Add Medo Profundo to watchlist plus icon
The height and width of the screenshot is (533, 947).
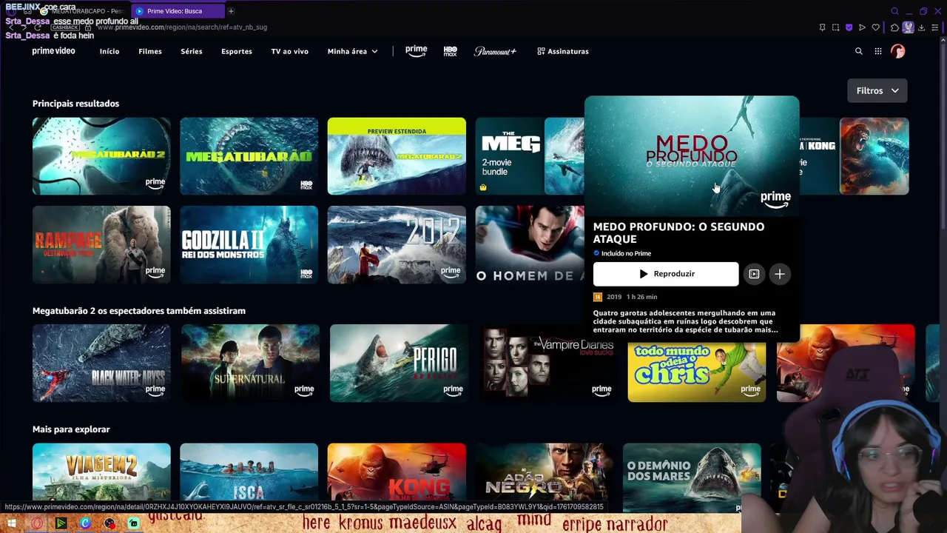(779, 274)
